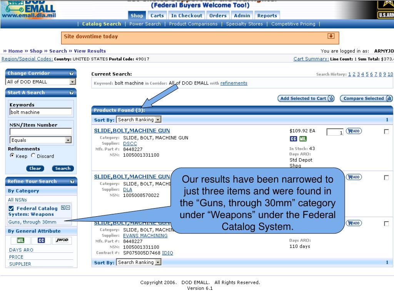394x296 pixels.
Task: Remove the Federal Catalog System refinement
Action: [68, 208]
